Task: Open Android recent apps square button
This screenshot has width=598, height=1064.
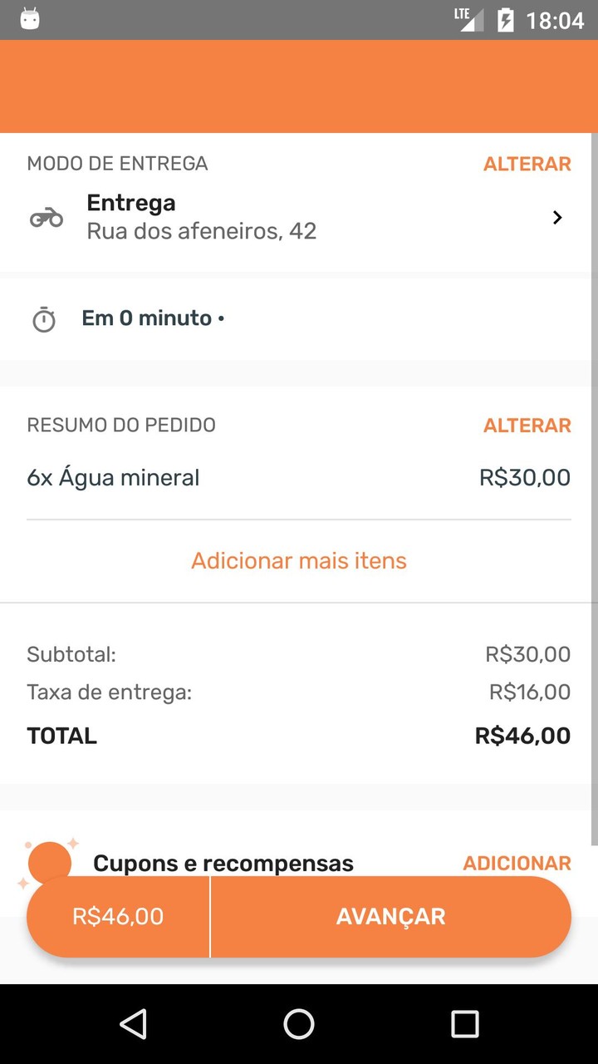Action: click(465, 1024)
